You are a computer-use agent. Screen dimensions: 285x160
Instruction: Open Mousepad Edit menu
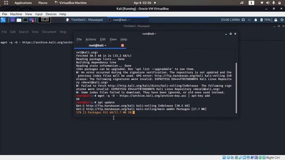click(x=13, y=32)
